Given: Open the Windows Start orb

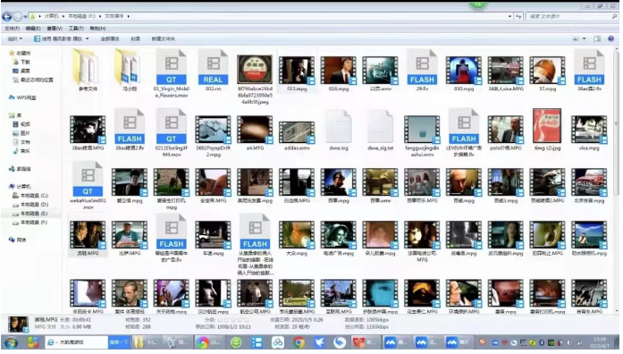Looking at the screenshot, I should coord(11,342).
